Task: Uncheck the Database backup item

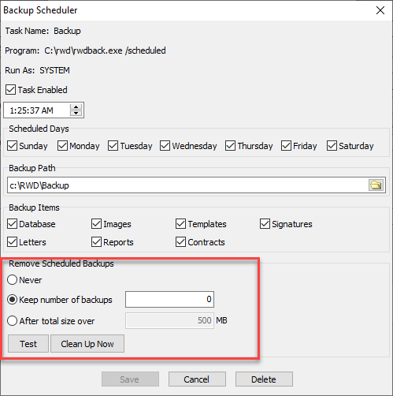Action: point(12,224)
